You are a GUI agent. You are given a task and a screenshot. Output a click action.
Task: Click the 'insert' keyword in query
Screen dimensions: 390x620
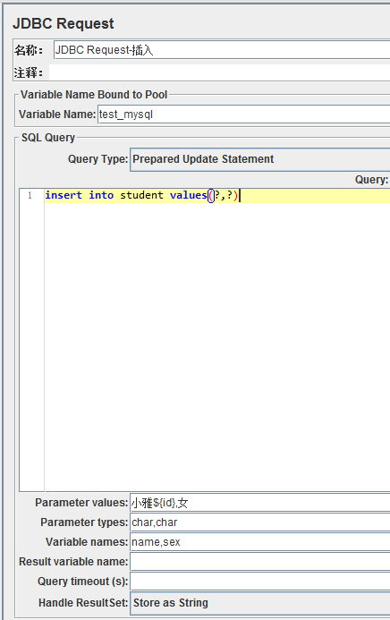[64, 195]
